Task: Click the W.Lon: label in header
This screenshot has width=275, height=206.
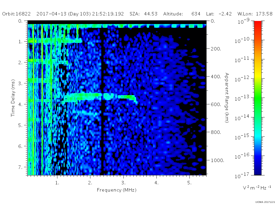Action: (x=245, y=14)
